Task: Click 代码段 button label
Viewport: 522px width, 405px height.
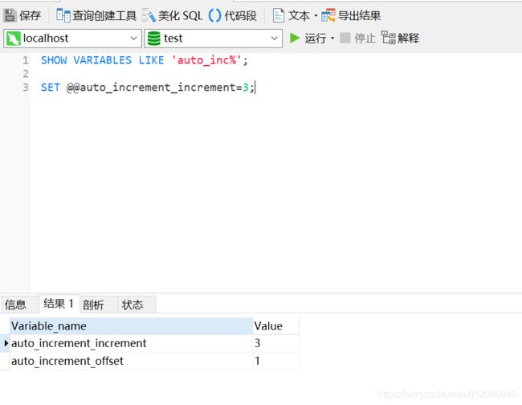Action: click(240, 15)
